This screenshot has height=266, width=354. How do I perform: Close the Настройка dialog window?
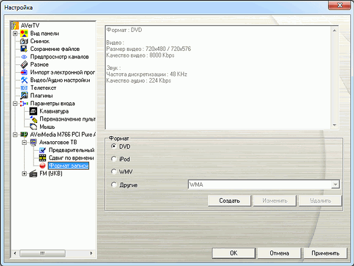click(339, 5)
